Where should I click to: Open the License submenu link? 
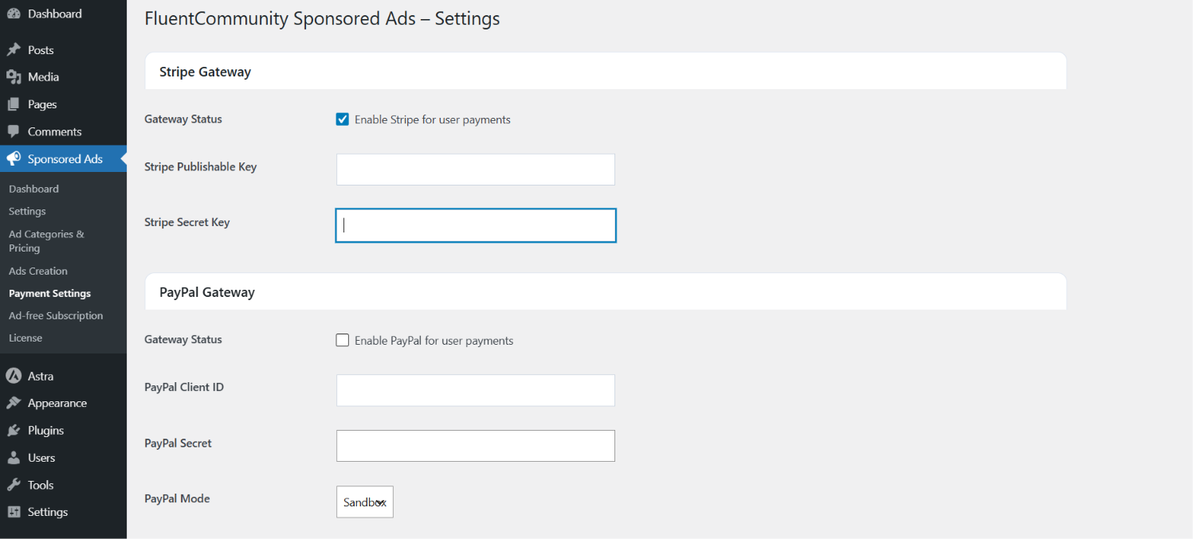coord(26,338)
